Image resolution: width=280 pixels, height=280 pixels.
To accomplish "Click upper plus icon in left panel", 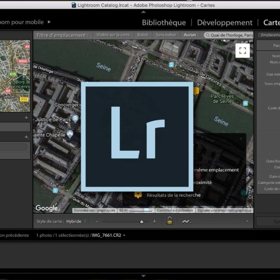I will pyautogui.click(x=26, y=118).
